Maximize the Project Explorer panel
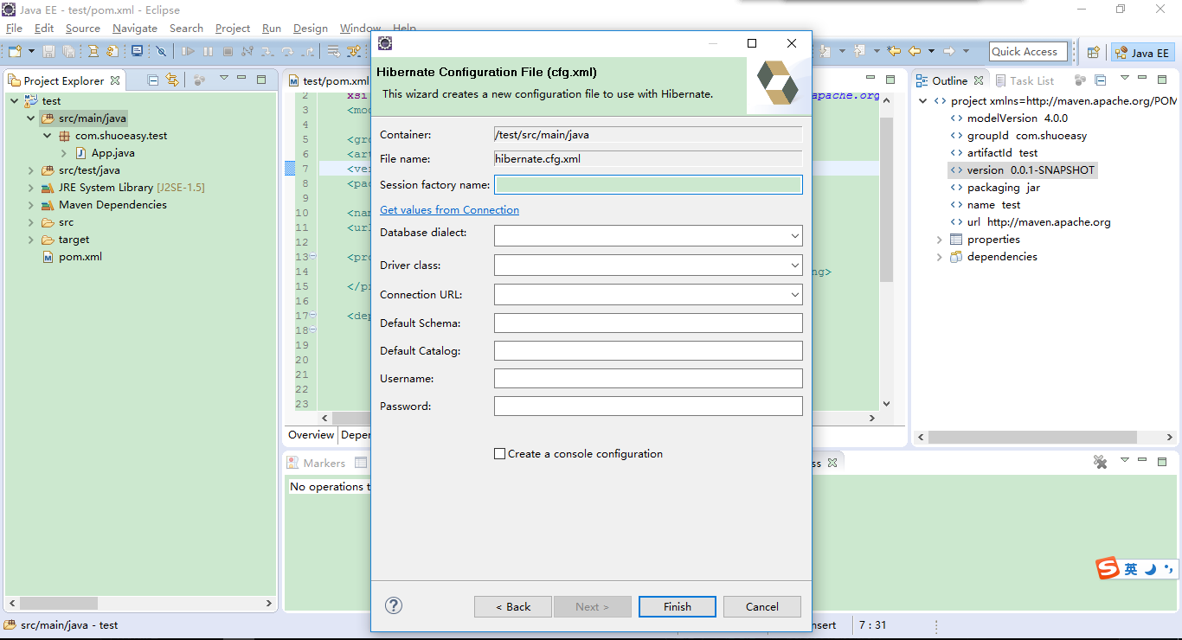The image size is (1182, 640). pos(261,80)
